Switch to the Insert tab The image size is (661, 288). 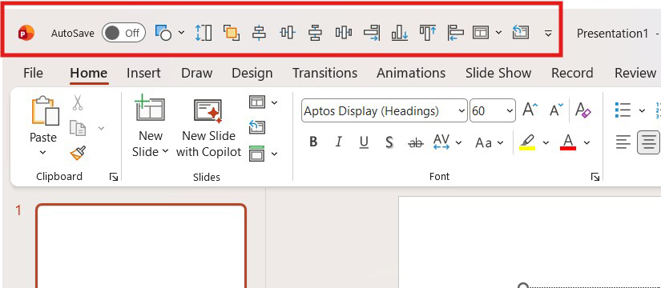tap(143, 73)
